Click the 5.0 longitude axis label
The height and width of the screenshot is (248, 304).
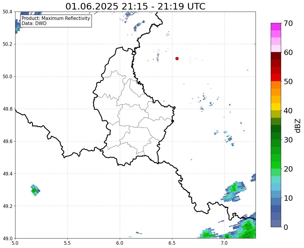click(x=15, y=243)
